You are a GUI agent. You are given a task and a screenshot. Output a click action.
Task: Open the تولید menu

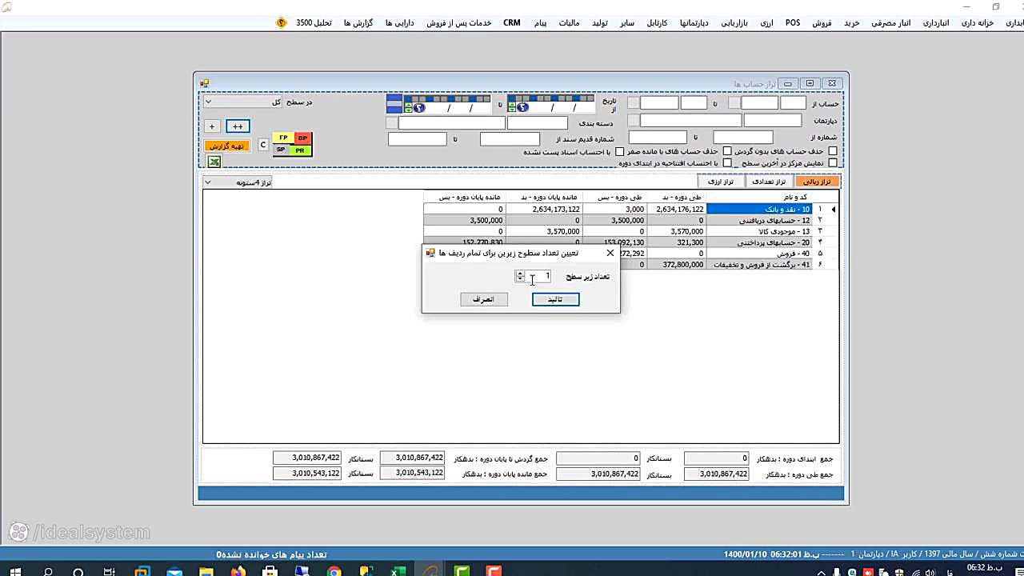[600, 23]
